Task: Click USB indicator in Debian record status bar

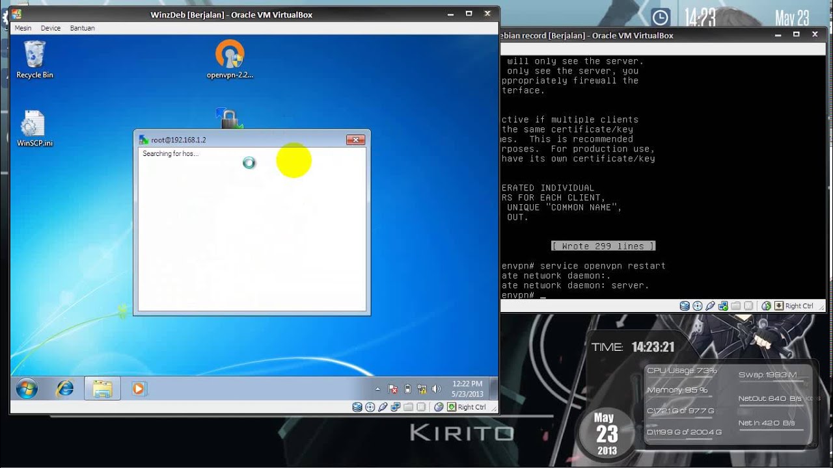Action: 710,305
